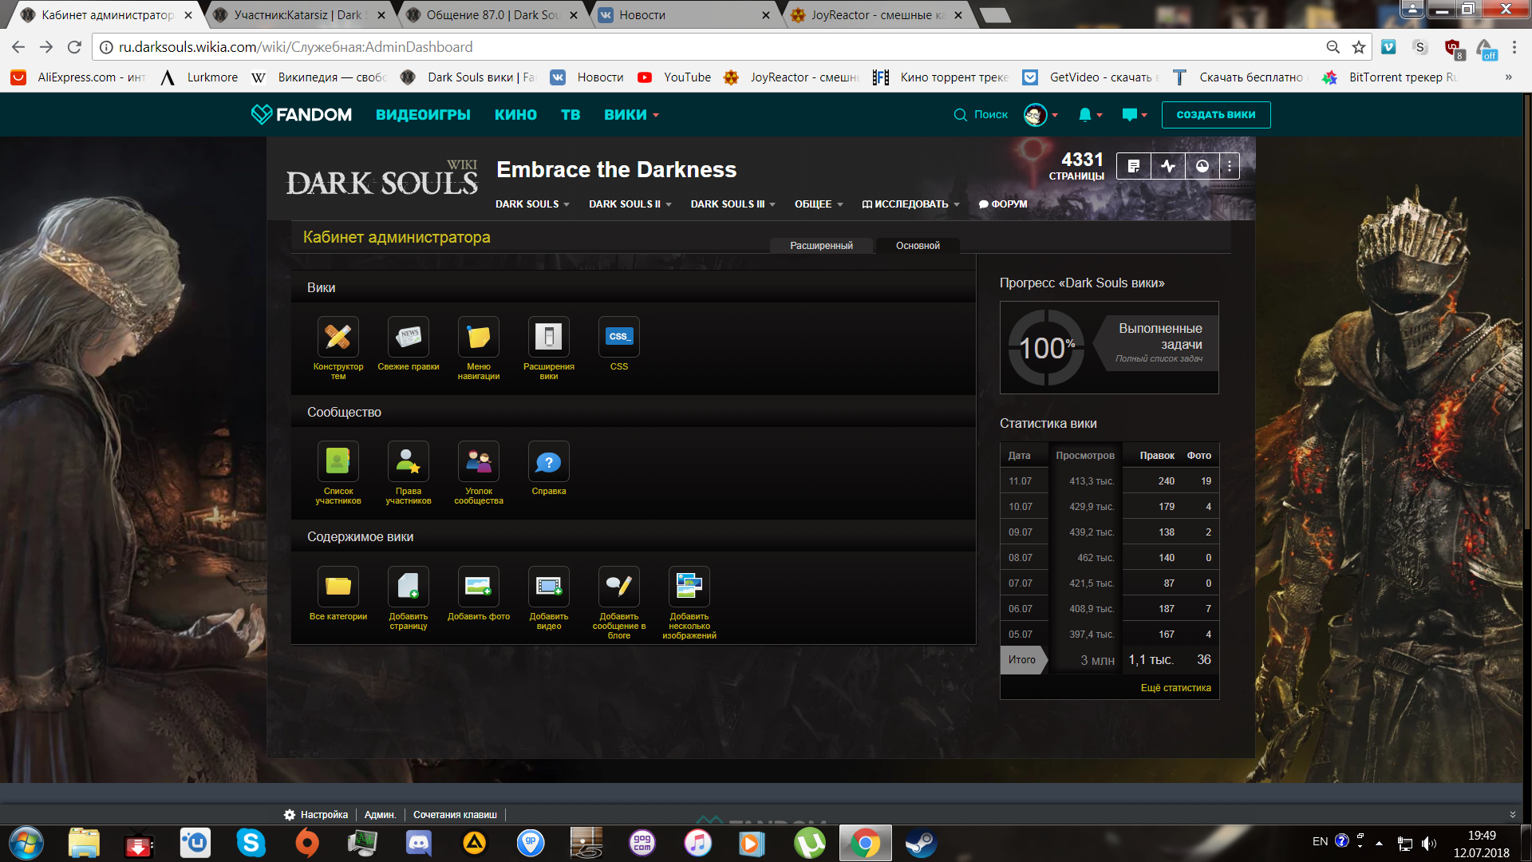Image resolution: width=1532 pixels, height=862 pixels.
Task: Click the СОЗДАТЬ ВИКИ button
Action: point(1216,115)
